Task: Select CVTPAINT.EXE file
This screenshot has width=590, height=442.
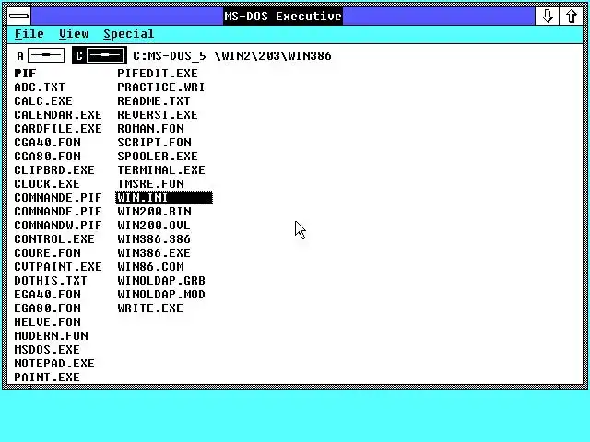Action: pos(58,267)
